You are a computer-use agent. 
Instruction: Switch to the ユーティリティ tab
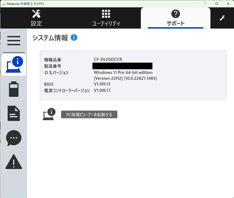106,18
